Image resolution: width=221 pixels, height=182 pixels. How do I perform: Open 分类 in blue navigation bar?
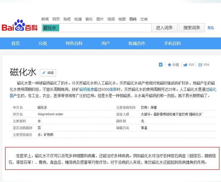[x=43, y=43]
